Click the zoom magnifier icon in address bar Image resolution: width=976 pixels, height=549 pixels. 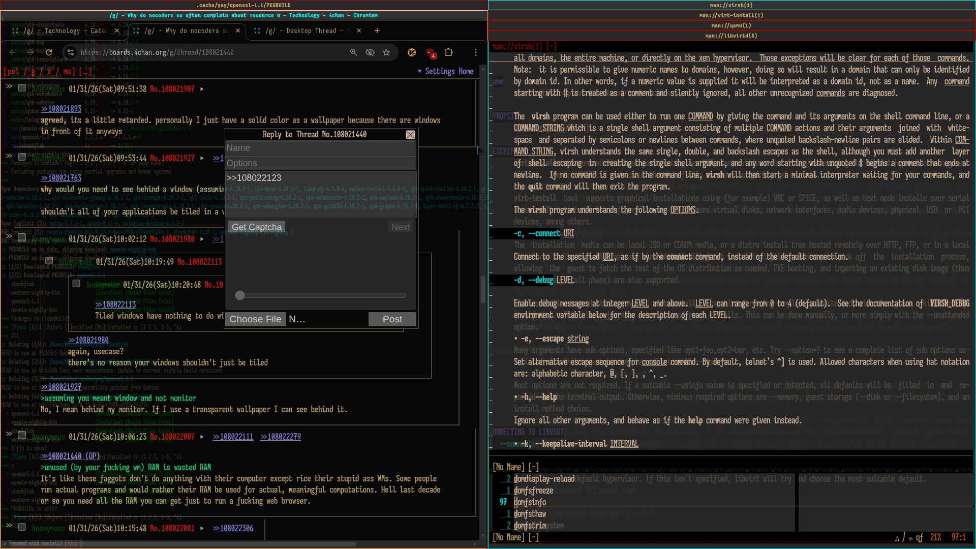(x=354, y=52)
